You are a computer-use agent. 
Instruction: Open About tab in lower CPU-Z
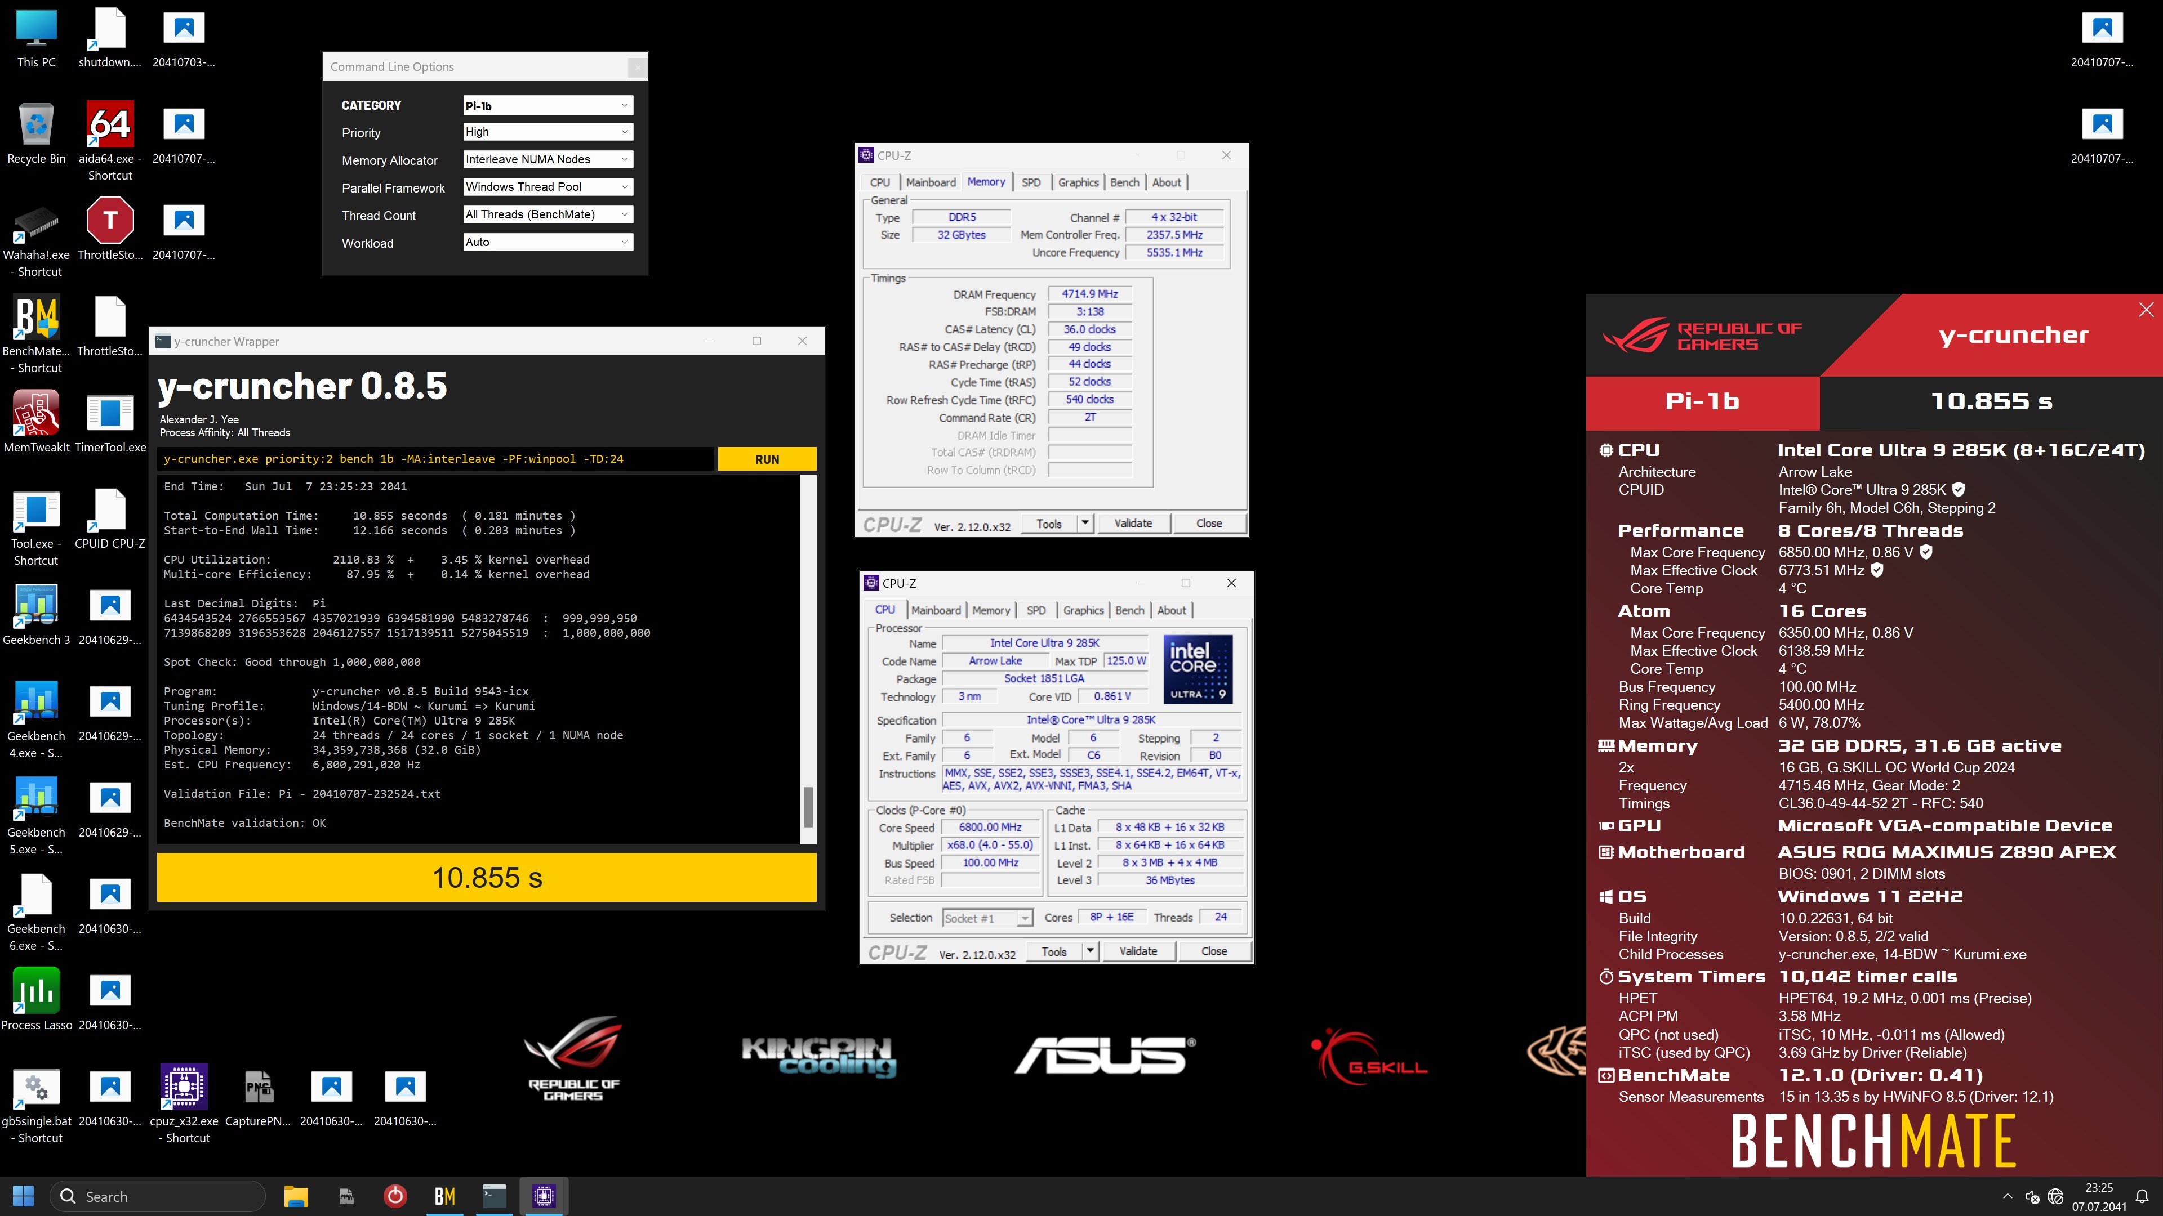click(x=1172, y=610)
